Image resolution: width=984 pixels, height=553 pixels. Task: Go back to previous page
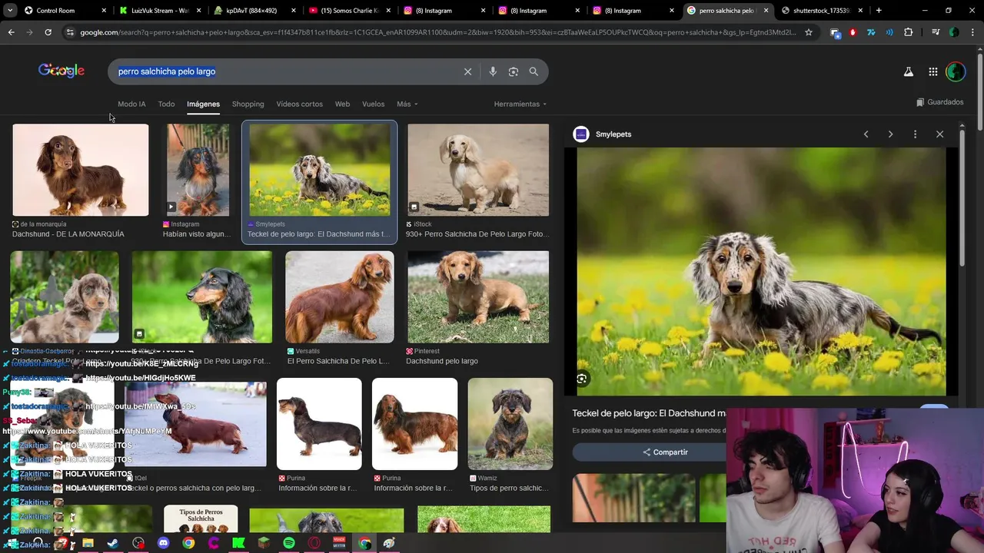(11, 32)
